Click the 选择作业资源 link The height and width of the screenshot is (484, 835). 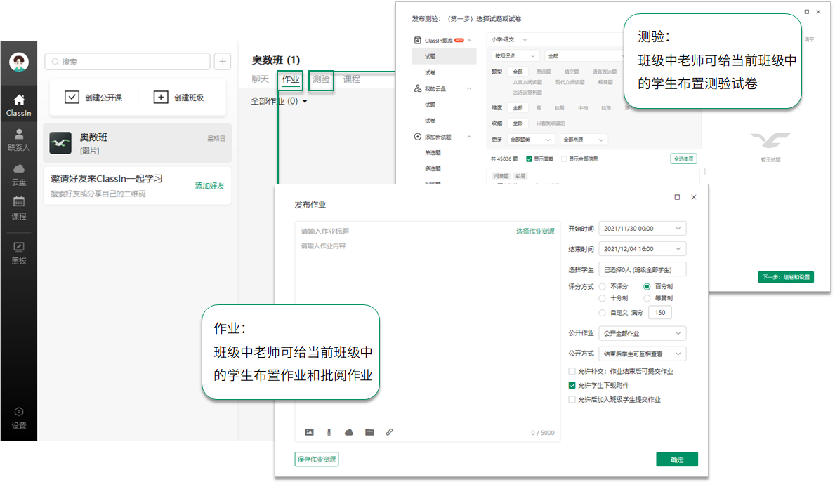click(x=535, y=231)
